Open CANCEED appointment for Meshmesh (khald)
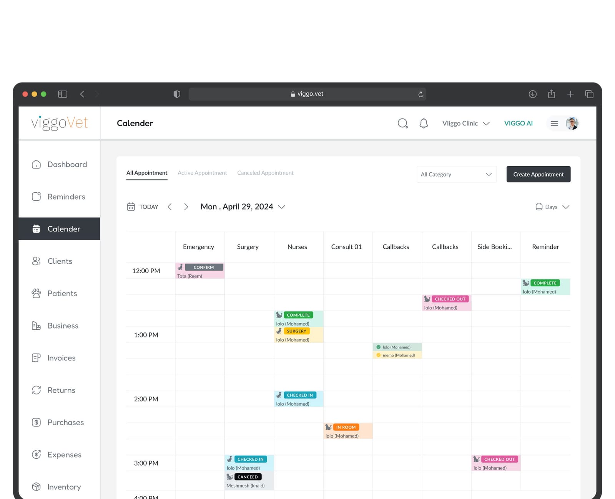This screenshot has width=615, height=499. [x=249, y=481]
